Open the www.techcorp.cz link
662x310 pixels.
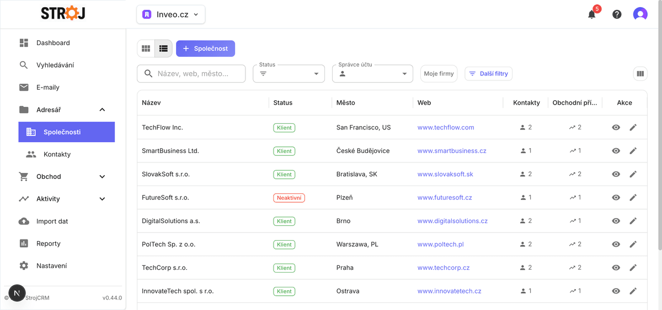point(443,268)
